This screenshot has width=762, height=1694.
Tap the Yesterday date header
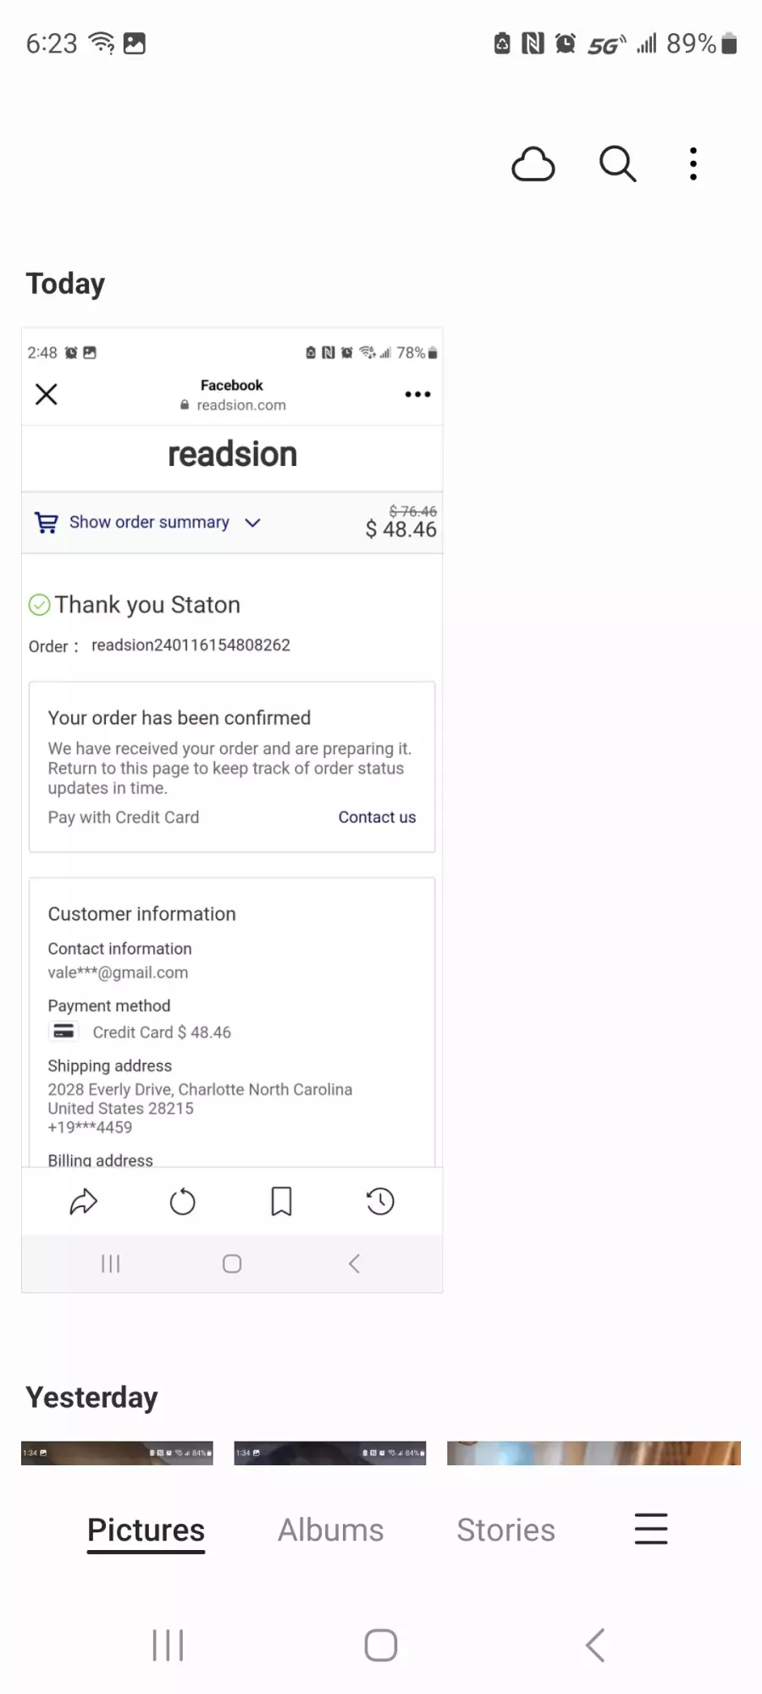pos(91,1398)
